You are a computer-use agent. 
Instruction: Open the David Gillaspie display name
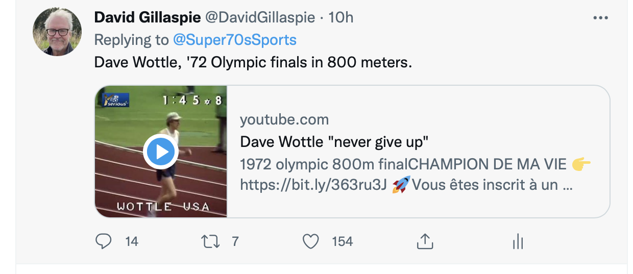coord(147,17)
